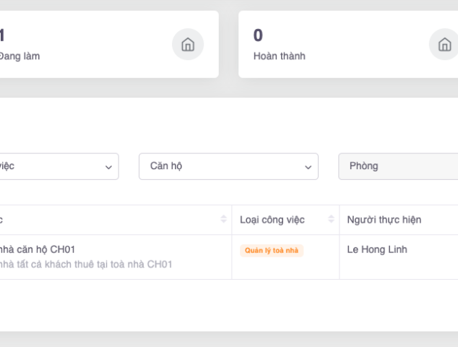Select the Le Hong Linh cell
458x347 pixels.
point(377,250)
